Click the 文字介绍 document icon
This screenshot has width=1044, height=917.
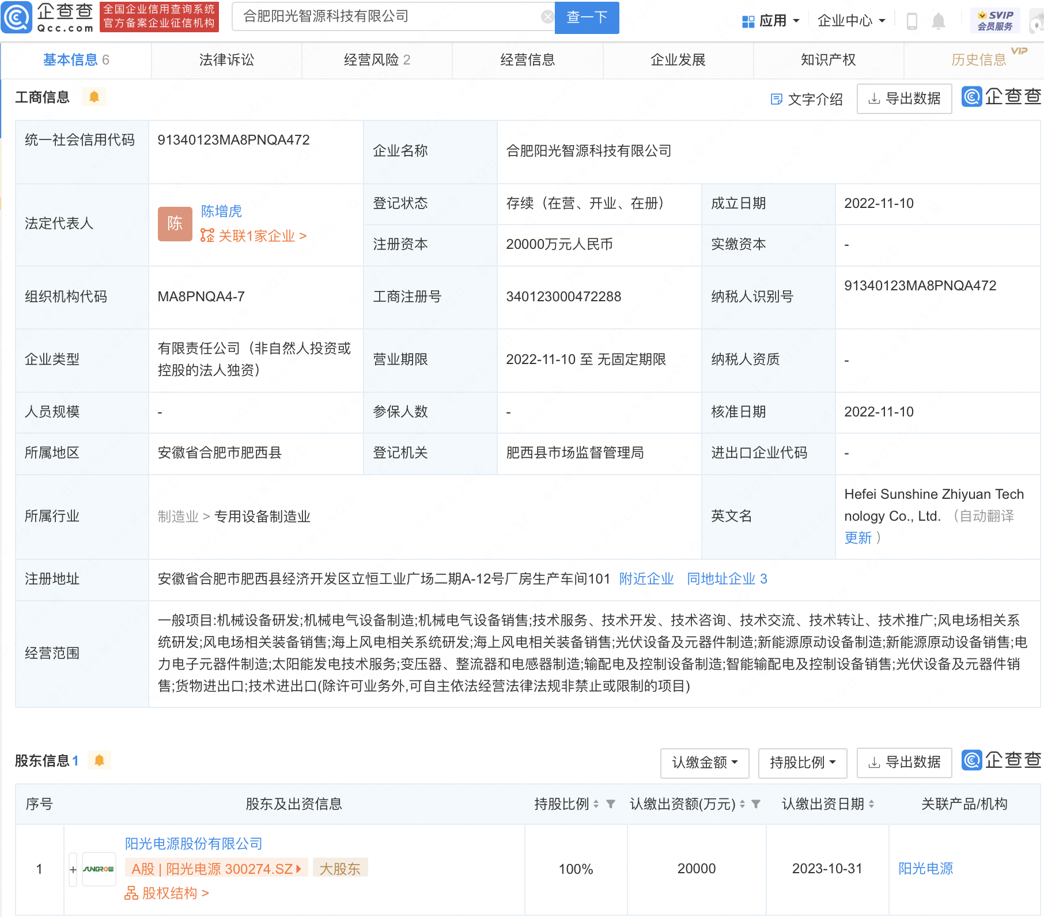pos(776,99)
